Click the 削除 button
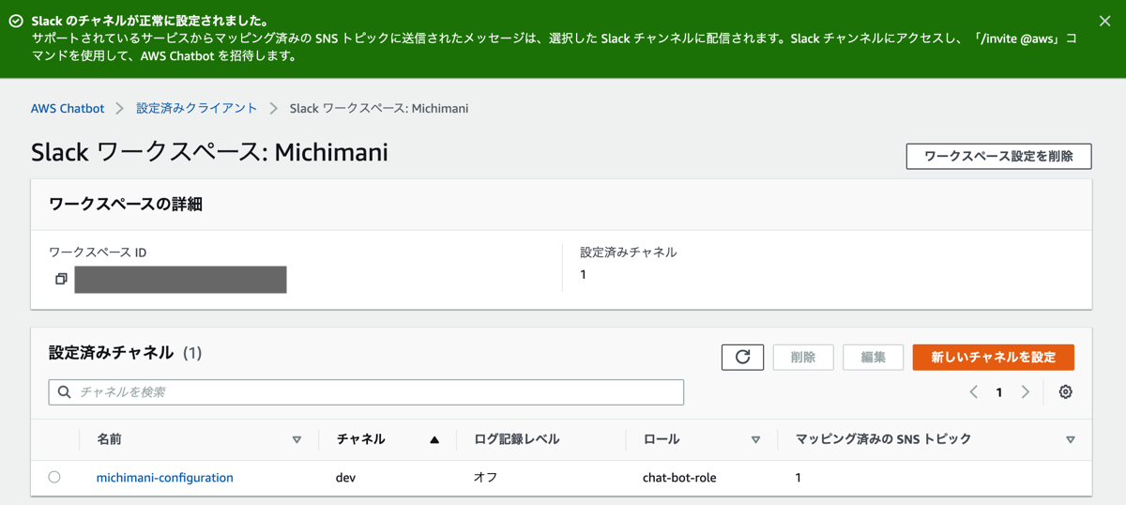The height and width of the screenshot is (505, 1126). [x=803, y=357]
